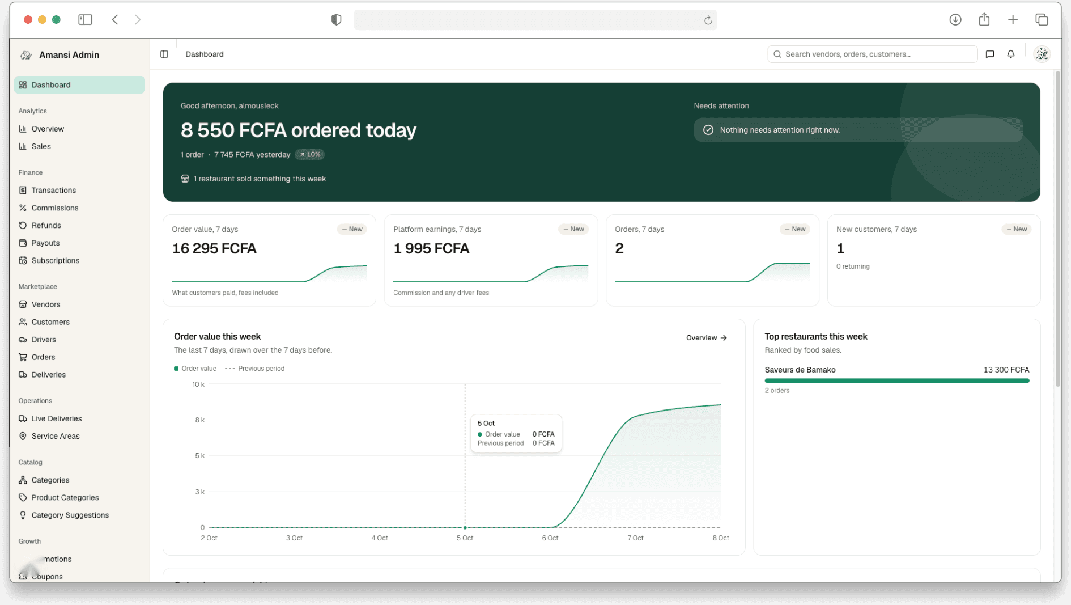Open the notifications bell
Viewport: 1071px width, 605px height.
click(1011, 54)
